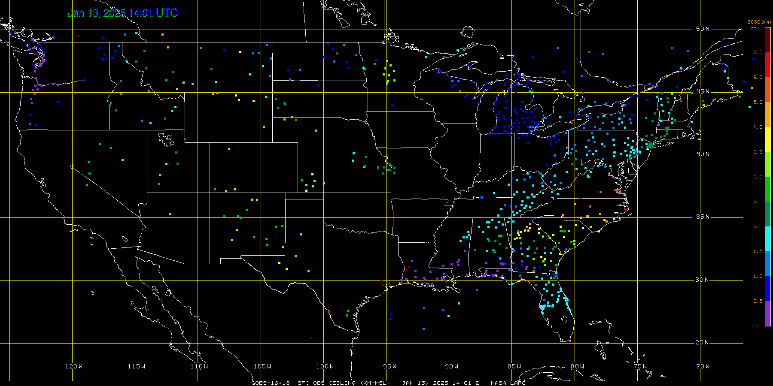This screenshot has height=386, width=773.
Task: Click the dark red segment of the color bar
Action: tap(768, 40)
